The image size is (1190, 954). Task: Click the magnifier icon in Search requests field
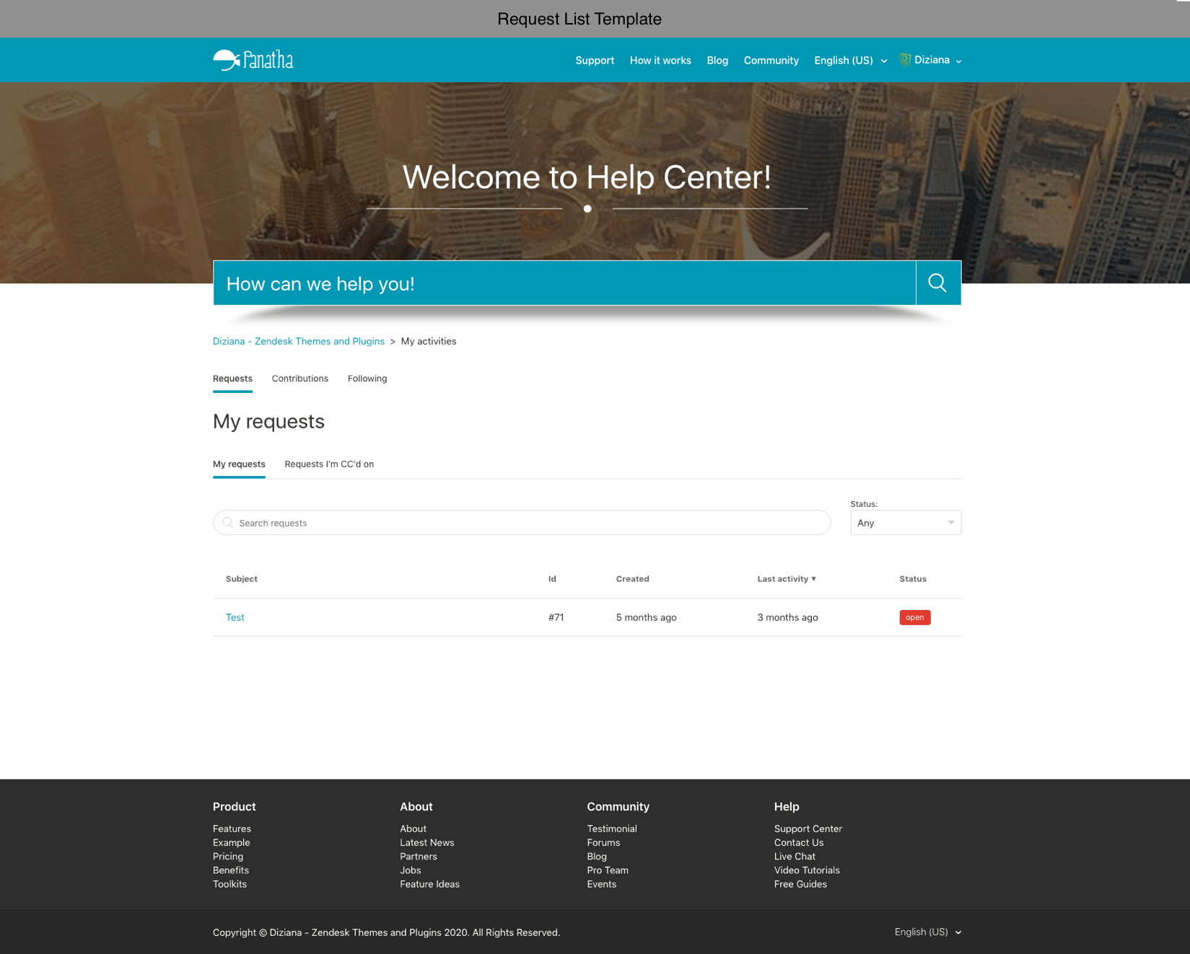(228, 523)
